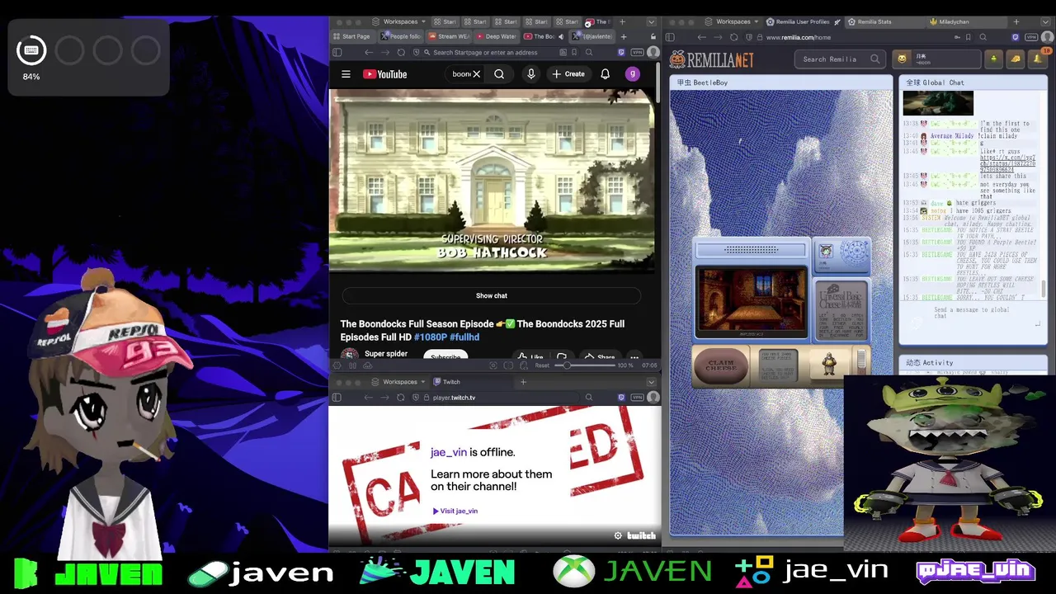Click the Claim Cheese button
Viewport: 1056px width, 594px height.
click(721, 365)
